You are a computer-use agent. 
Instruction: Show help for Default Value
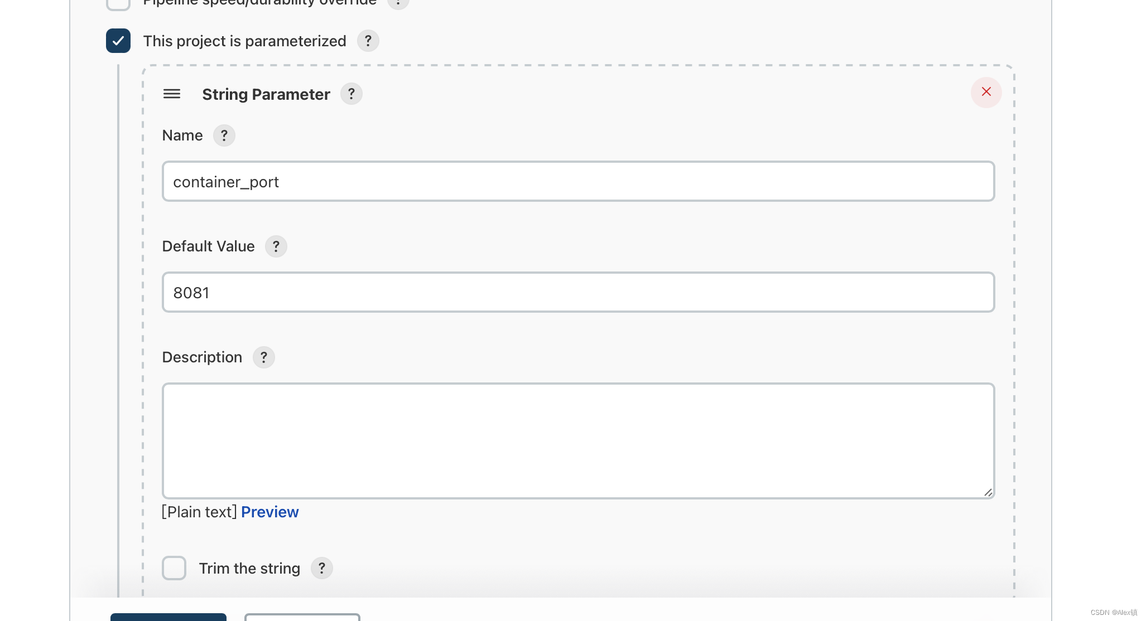click(x=276, y=246)
